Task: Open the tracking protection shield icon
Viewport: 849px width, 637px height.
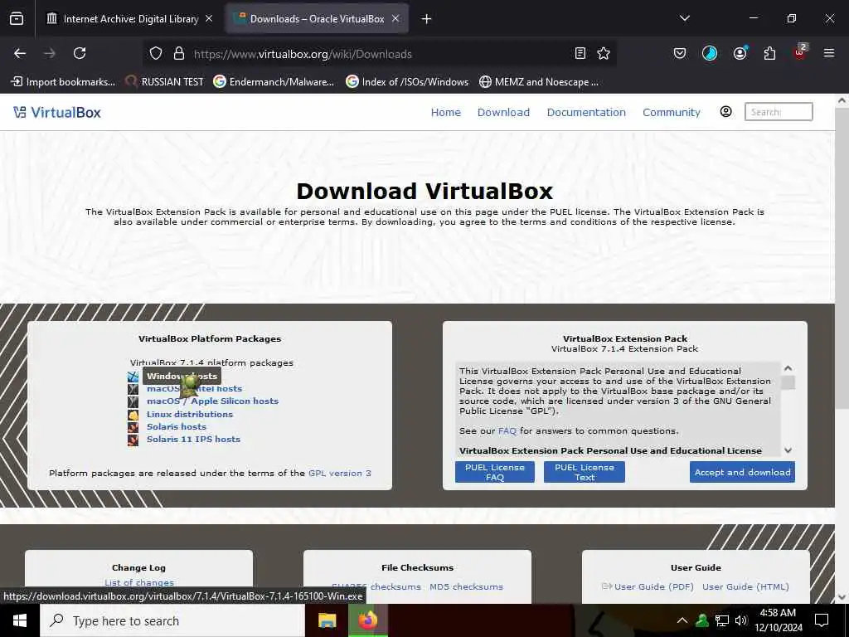Action: 156,54
